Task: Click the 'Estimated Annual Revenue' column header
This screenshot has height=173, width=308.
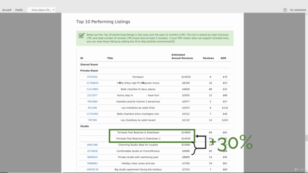Action: click(182, 57)
